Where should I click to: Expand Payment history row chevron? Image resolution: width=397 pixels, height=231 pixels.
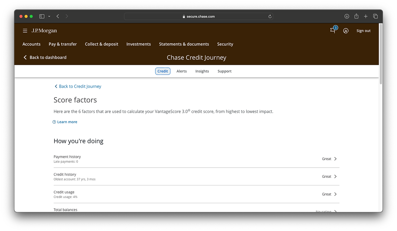(x=335, y=159)
